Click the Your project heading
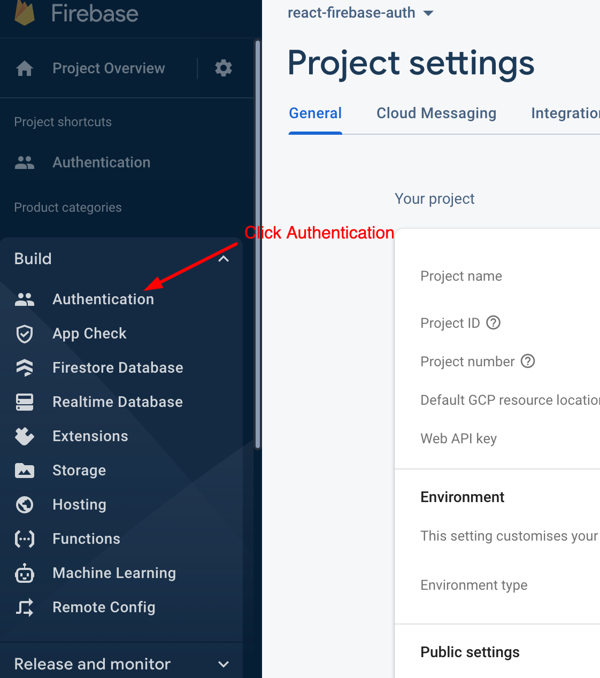 (x=435, y=199)
